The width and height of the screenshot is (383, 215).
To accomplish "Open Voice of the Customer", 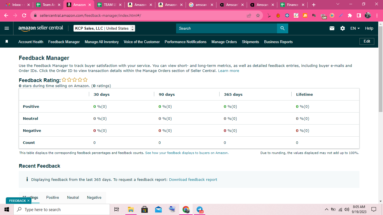I will point(142,42).
